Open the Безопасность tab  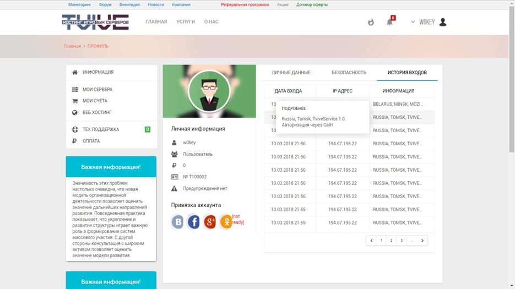click(349, 73)
